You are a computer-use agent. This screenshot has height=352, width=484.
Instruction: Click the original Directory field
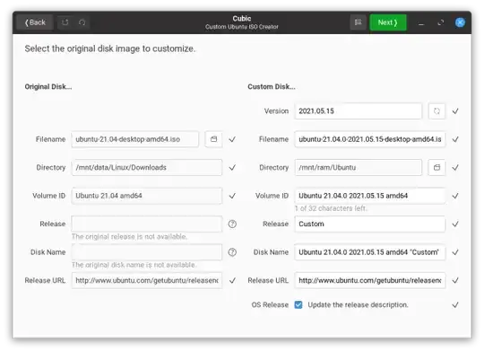click(147, 167)
